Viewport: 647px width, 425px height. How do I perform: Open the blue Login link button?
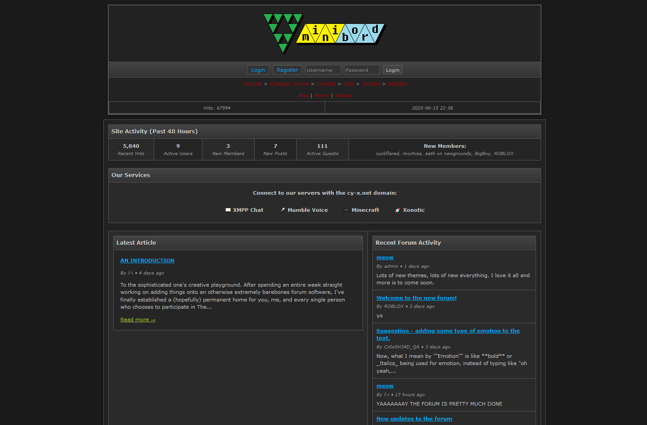pos(258,70)
